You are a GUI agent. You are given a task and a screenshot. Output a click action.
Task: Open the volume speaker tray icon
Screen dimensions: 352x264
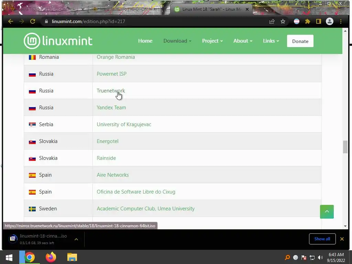click(320, 257)
